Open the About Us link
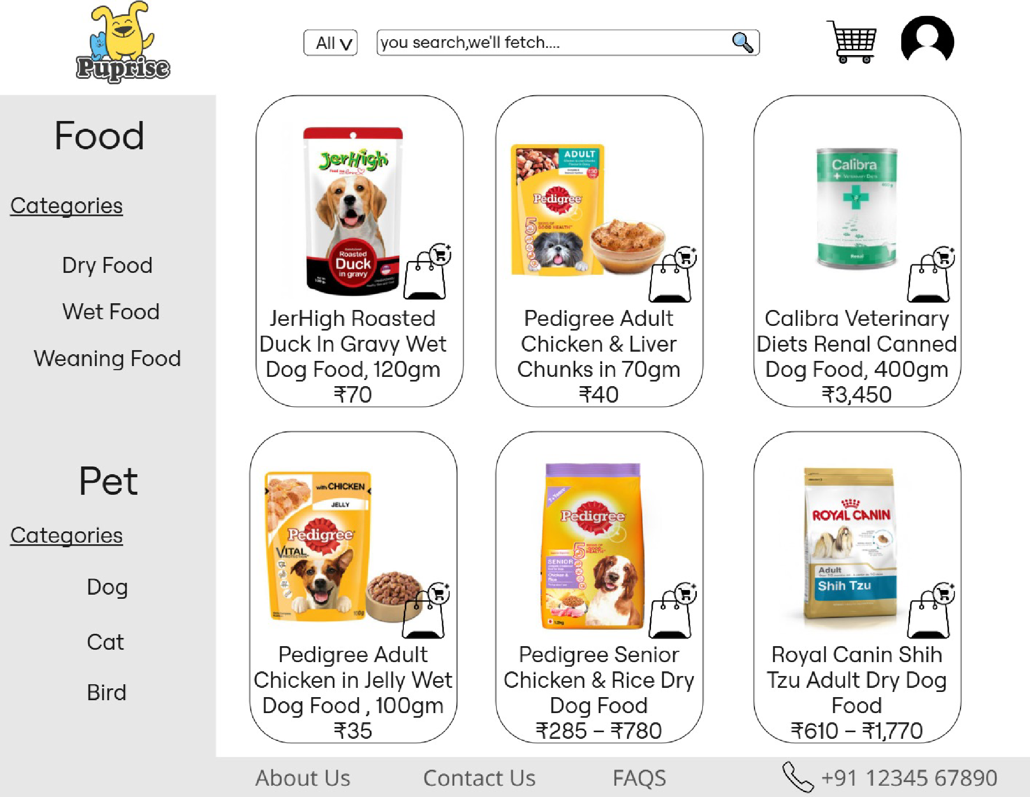 coord(303,778)
